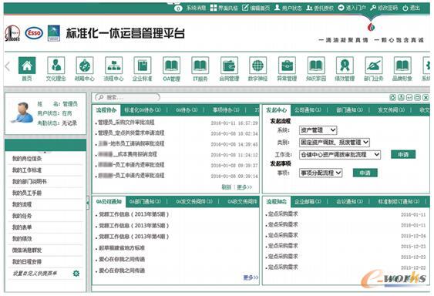Open the 文化理念 module icon
This screenshot has width=434, height=296.
[x=56, y=66]
